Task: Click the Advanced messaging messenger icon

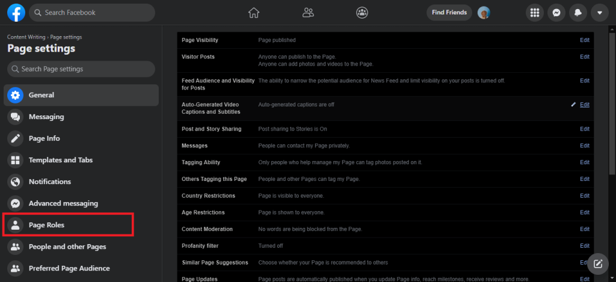Action: click(x=15, y=203)
